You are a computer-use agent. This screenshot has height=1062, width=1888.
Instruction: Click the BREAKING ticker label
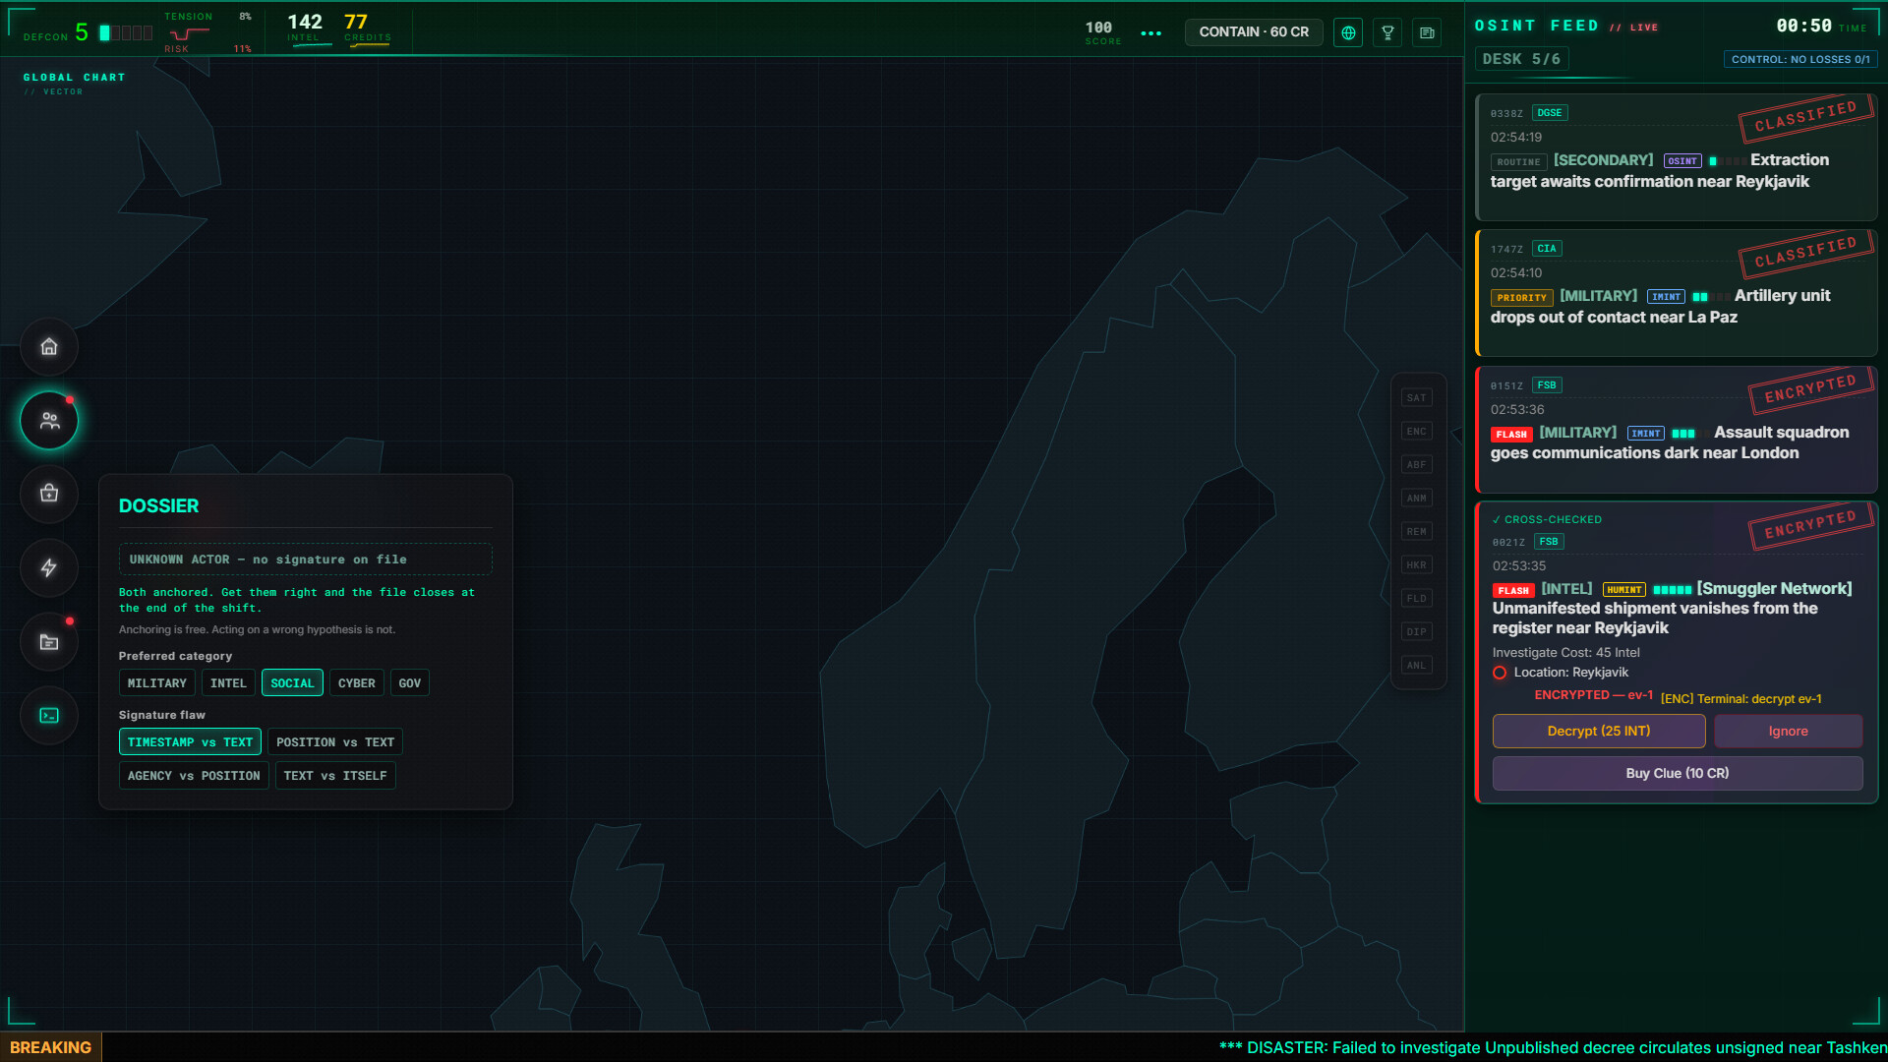(50, 1048)
